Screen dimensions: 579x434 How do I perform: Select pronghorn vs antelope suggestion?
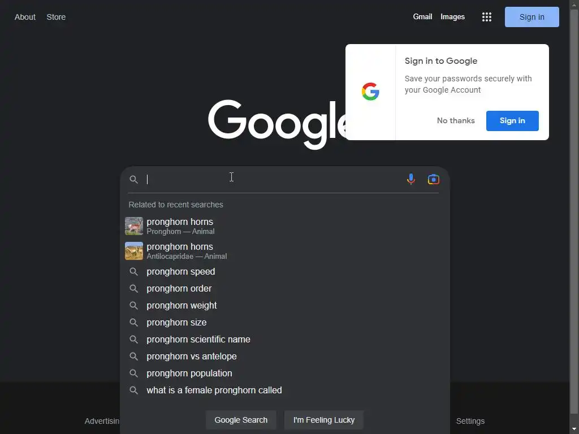click(285, 357)
